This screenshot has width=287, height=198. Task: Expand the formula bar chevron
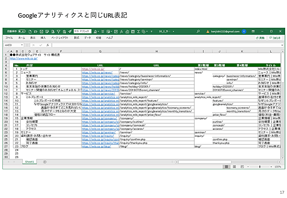point(282,45)
